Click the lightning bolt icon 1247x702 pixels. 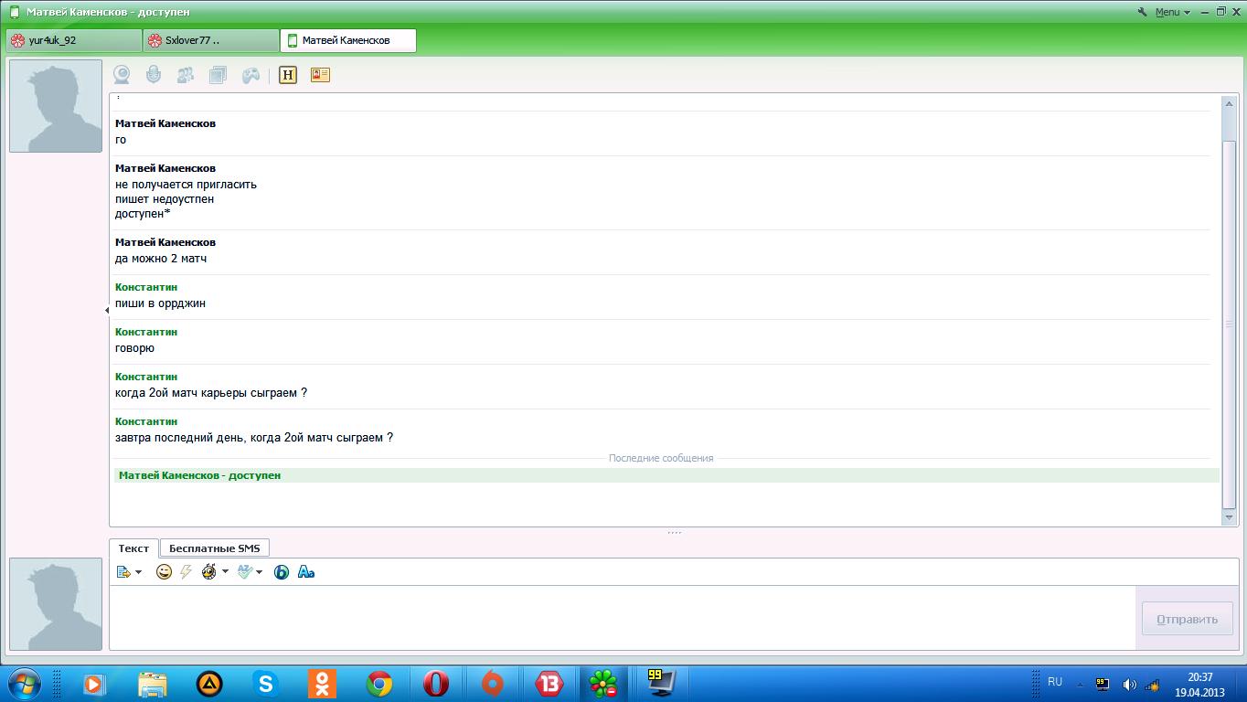186,572
